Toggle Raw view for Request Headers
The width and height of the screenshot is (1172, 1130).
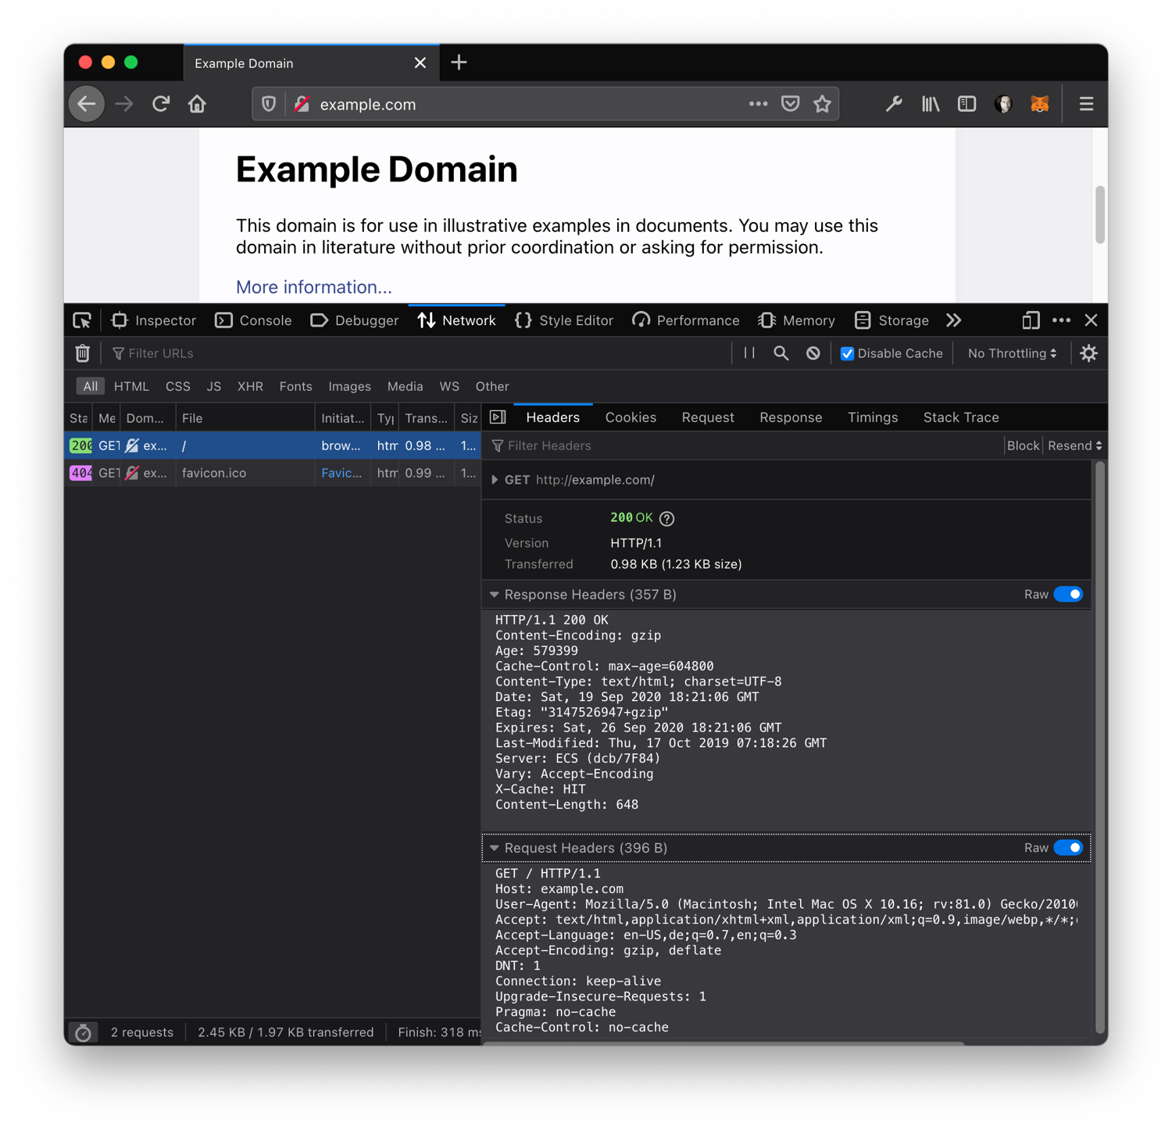coord(1070,848)
